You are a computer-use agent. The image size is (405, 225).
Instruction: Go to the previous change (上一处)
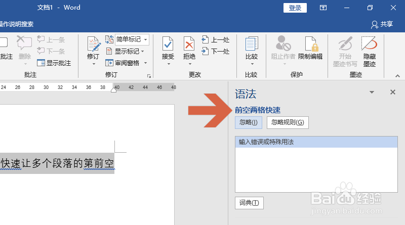coord(216,40)
